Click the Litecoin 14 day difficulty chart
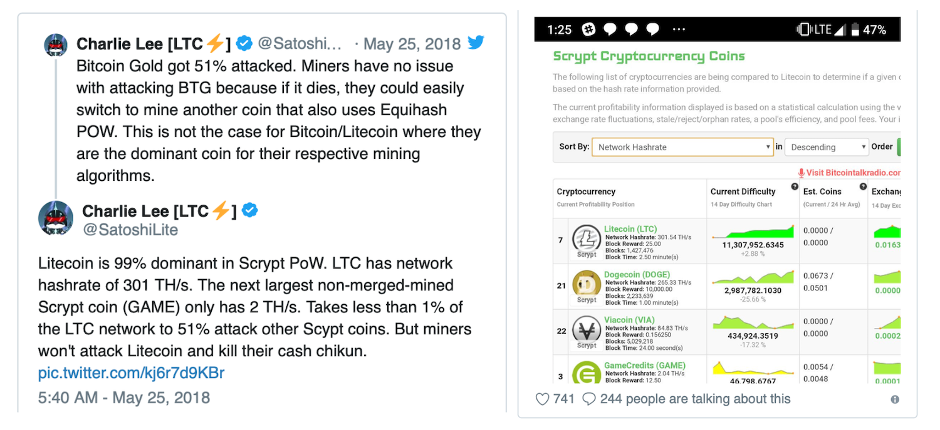 pos(753,233)
